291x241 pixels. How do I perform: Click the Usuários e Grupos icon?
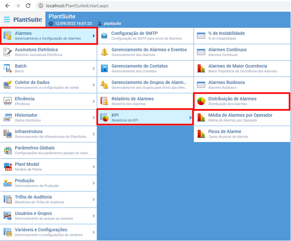pyautogui.click(x=8, y=216)
